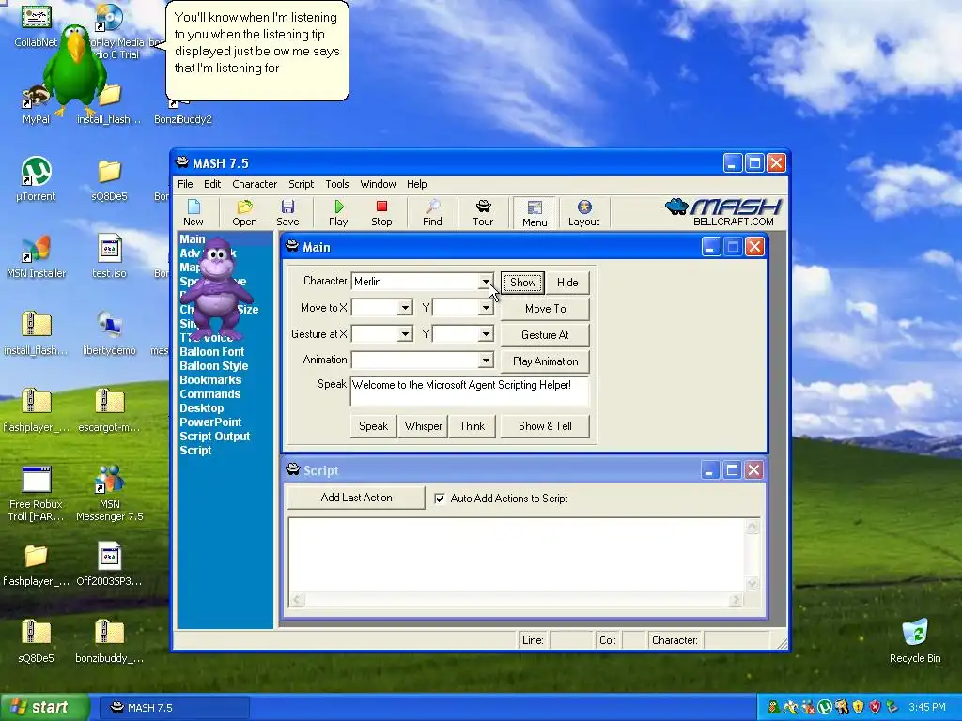Click the green parrot agent character
Image resolution: width=962 pixels, height=721 pixels.
[75, 69]
